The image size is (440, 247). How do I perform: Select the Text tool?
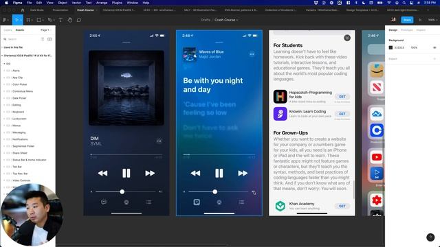click(60, 20)
